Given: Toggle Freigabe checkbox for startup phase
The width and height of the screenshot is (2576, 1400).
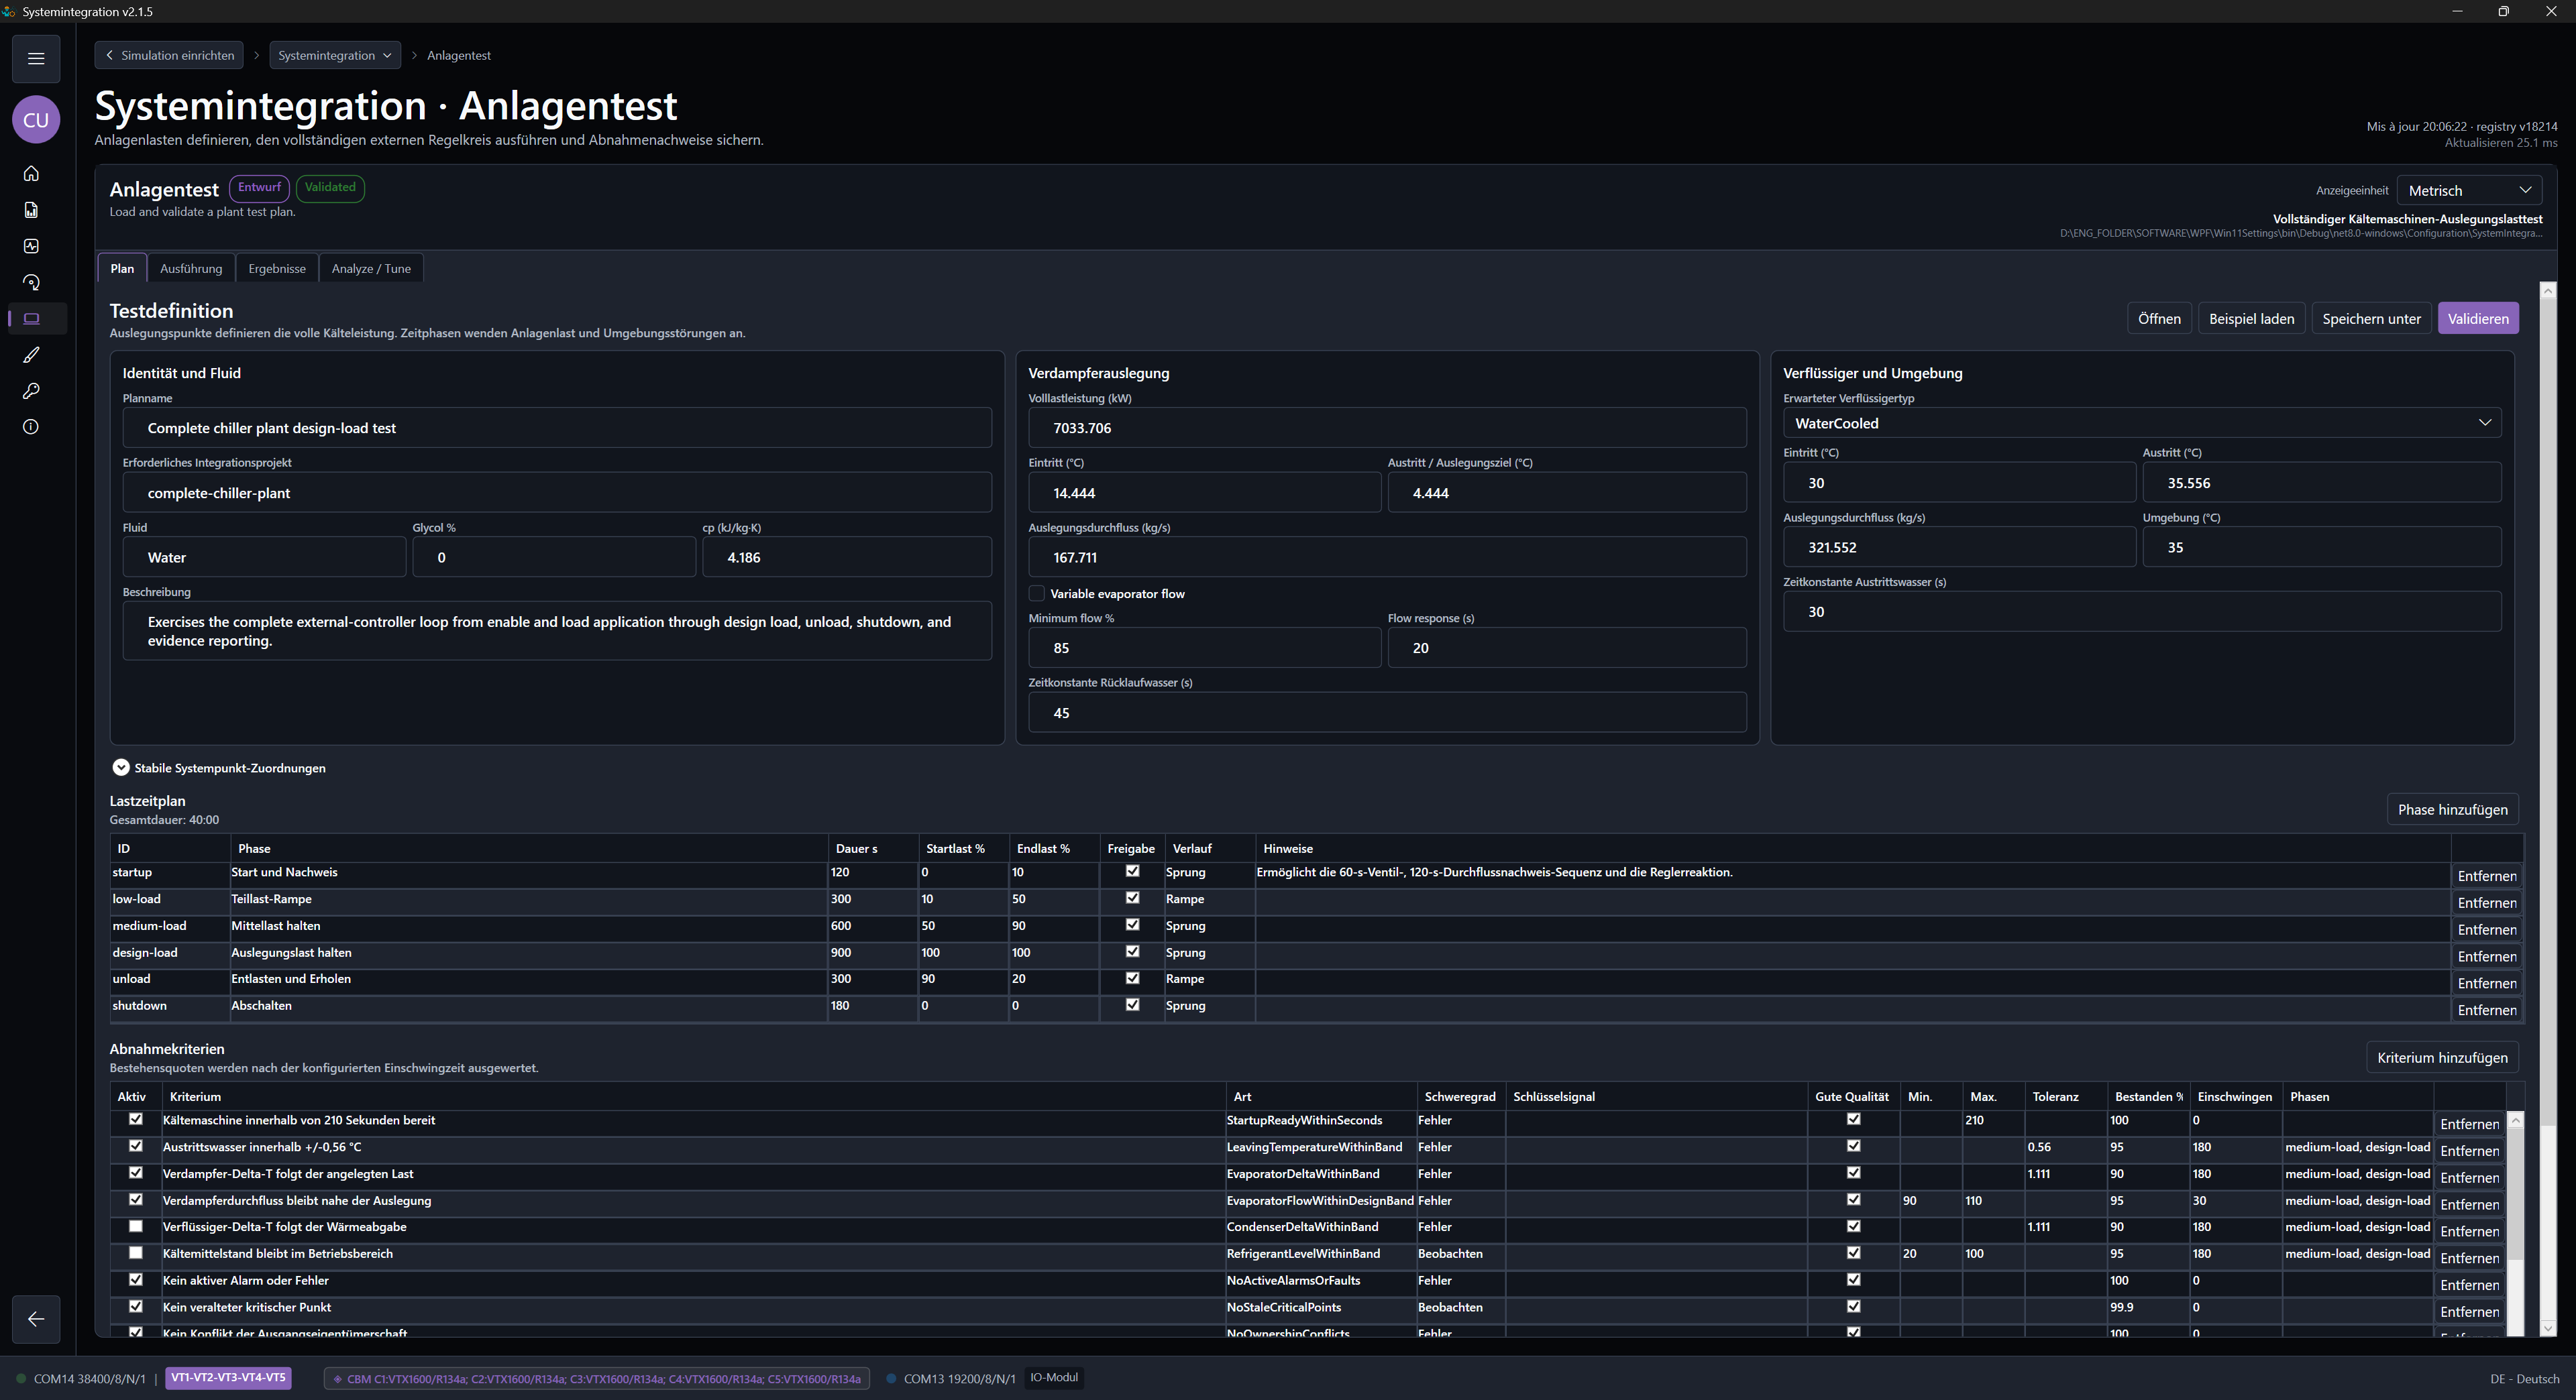Looking at the screenshot, I should point(1132,872).
